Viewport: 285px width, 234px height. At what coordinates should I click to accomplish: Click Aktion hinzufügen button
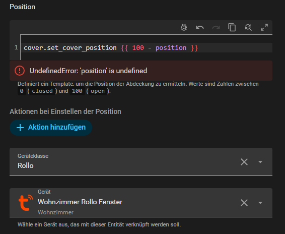[x=51, y=128]
